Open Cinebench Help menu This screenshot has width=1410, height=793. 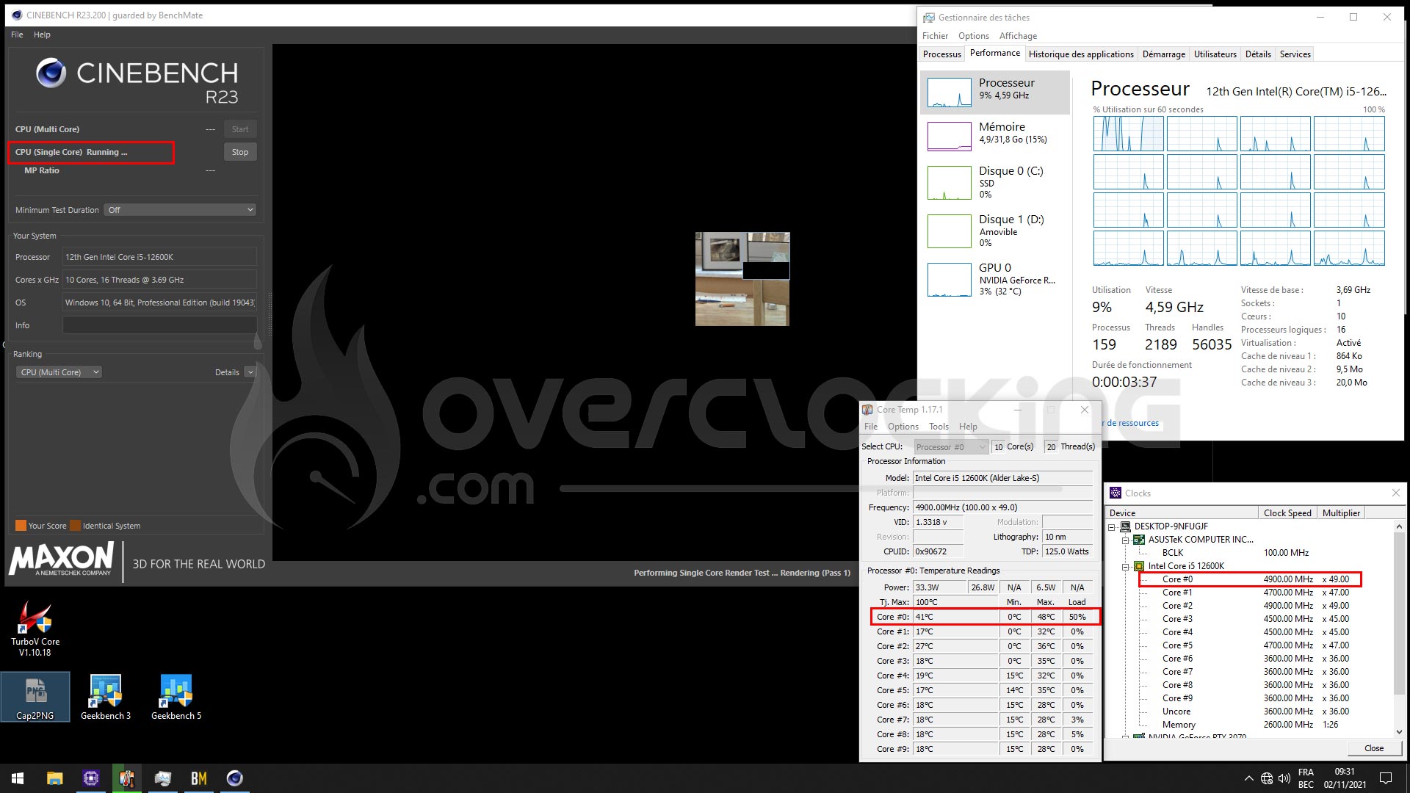coord(42,35)
